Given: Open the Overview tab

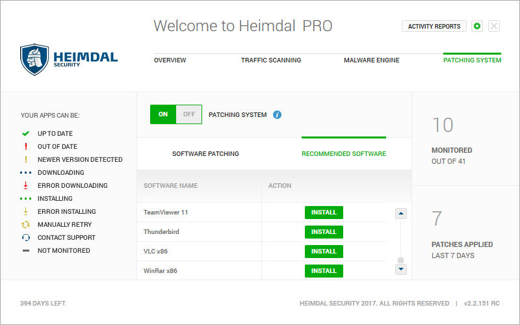Looking at the screenshot, I should tap(170, 60).
